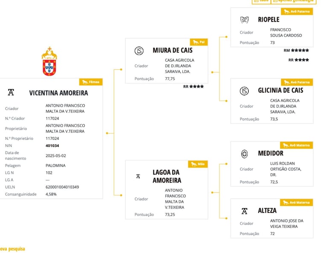Click the Avô Materno badge on Medidor card

pos(296,145)
